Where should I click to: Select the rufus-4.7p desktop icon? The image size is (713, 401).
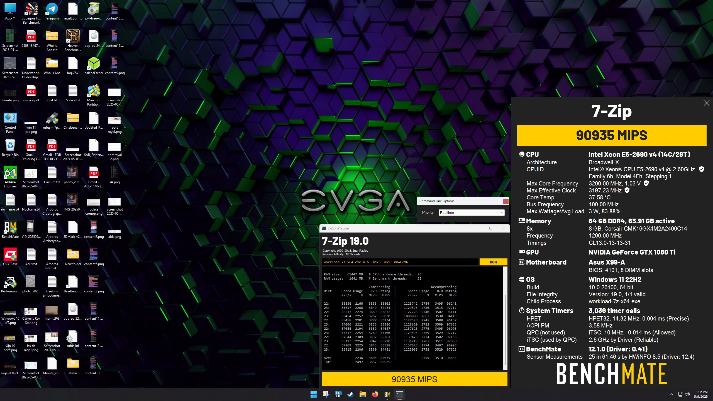point(52,120)
